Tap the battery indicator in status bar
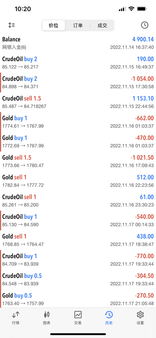This screenshot has width=156, height=338. (142, 9)
